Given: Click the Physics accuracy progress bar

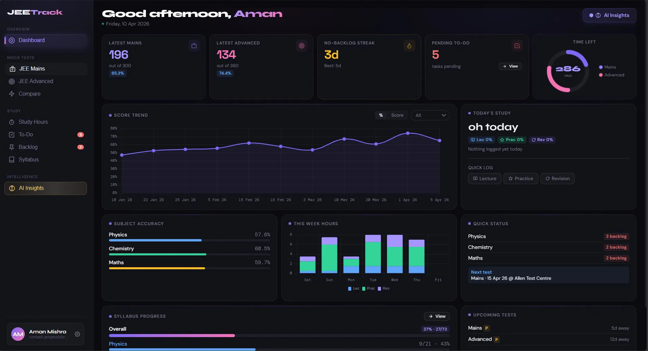Looking at the screenshot, I should (189, 240).
